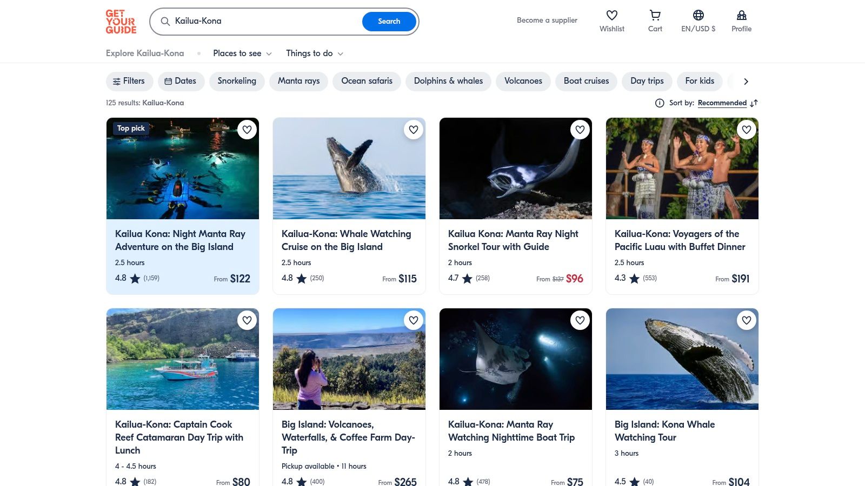Click the GetYourGuide logo
This screenshot has height=486, width=865.
[121, 22]
